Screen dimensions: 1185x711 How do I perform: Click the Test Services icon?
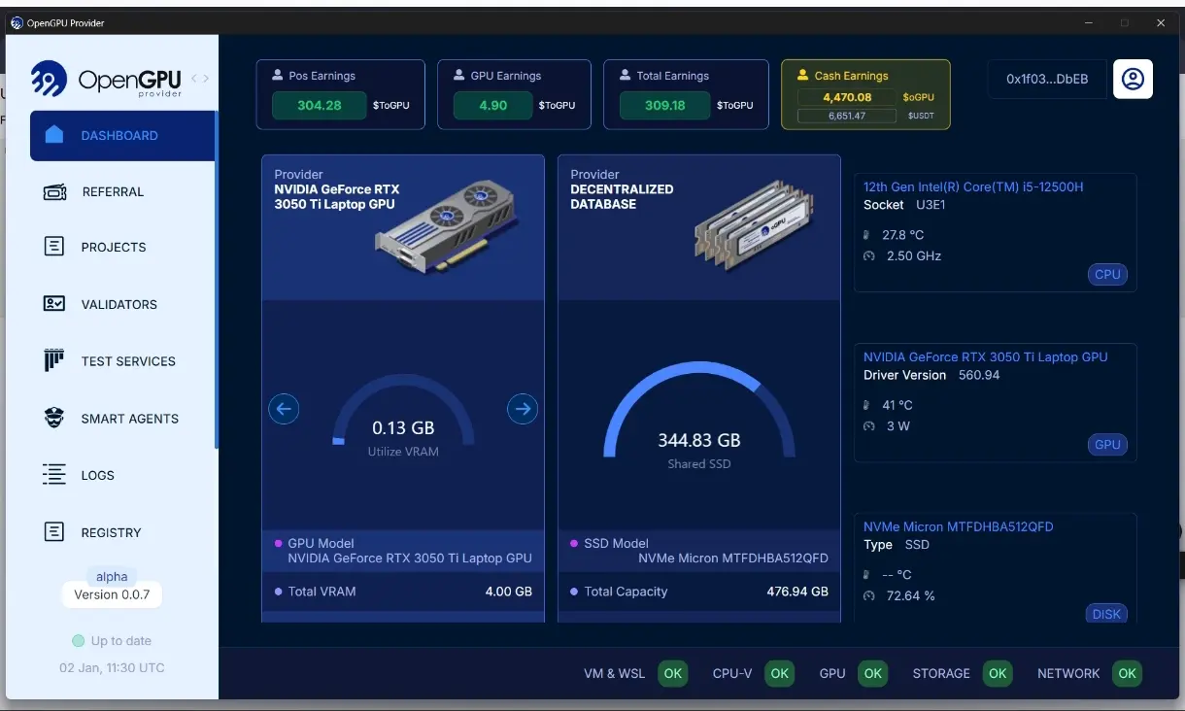coord(54,360)
